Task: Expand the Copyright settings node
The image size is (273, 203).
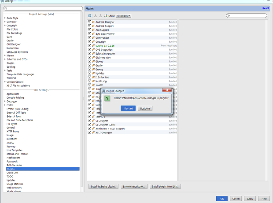Action: [x=5, y=26]
